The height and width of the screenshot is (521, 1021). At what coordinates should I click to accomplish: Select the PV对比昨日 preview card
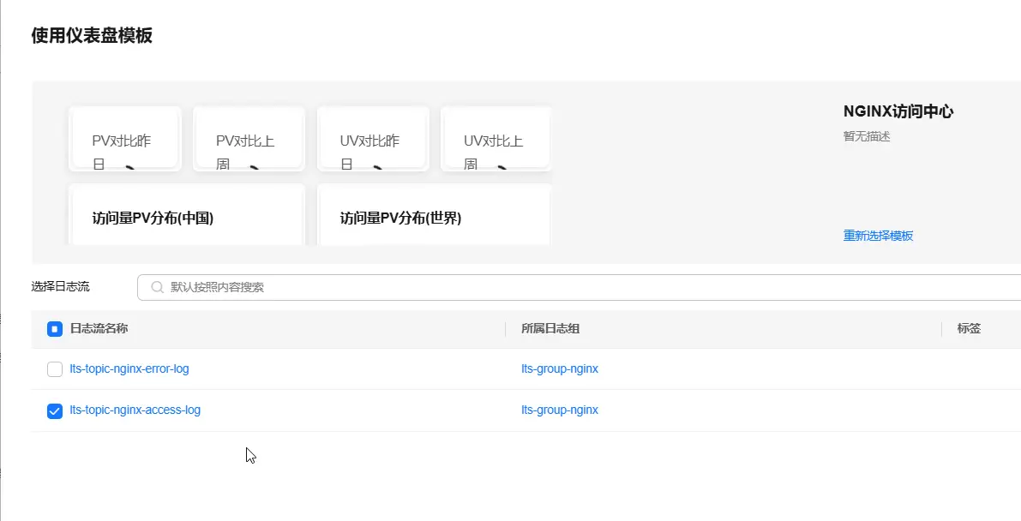[x=125, y=139]
